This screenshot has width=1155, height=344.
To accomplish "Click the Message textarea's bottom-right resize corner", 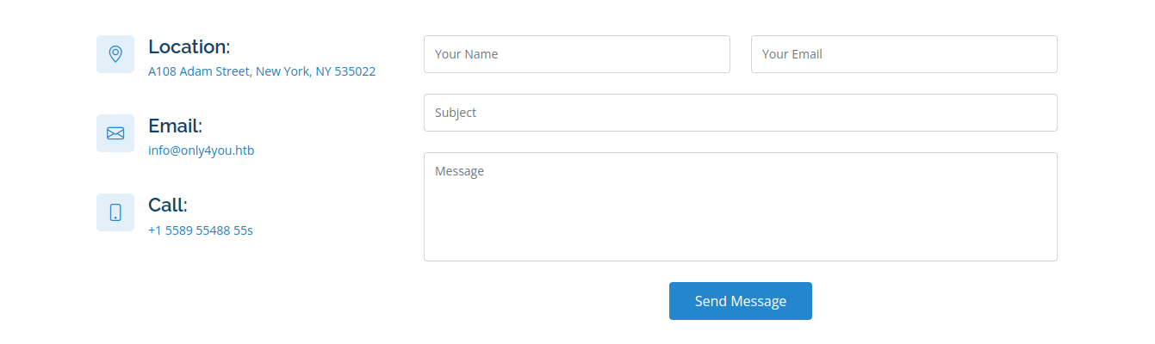I will point(1053,256).
